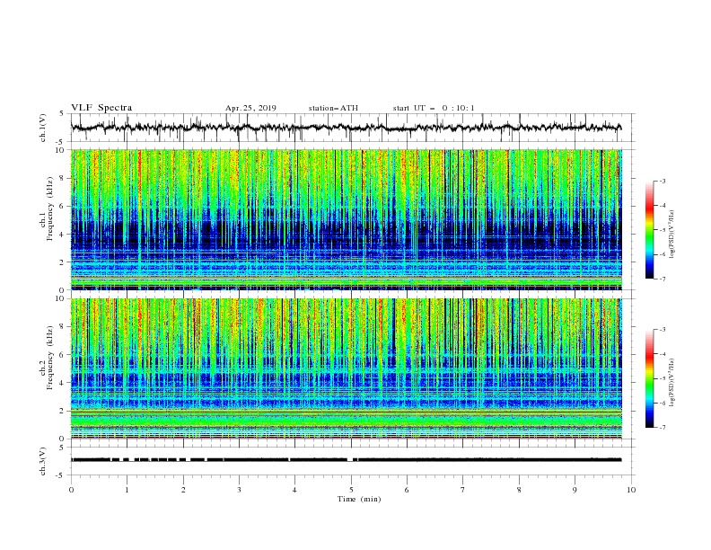Click the ch.1 spectrogram panel
Viewport: 711px width, 550px height.
[346, 219]
